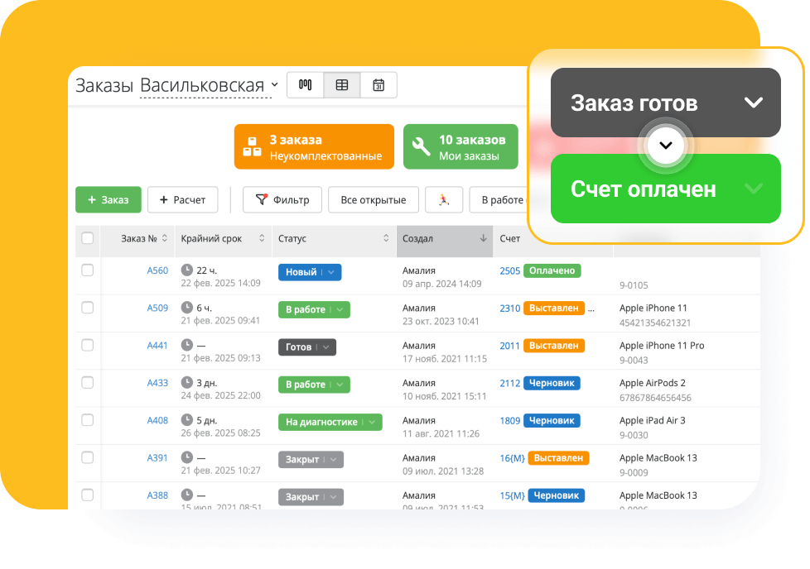Click the running-man urgent orders icon
This screenshot has height=569, width=810.
tap(444, 199)
